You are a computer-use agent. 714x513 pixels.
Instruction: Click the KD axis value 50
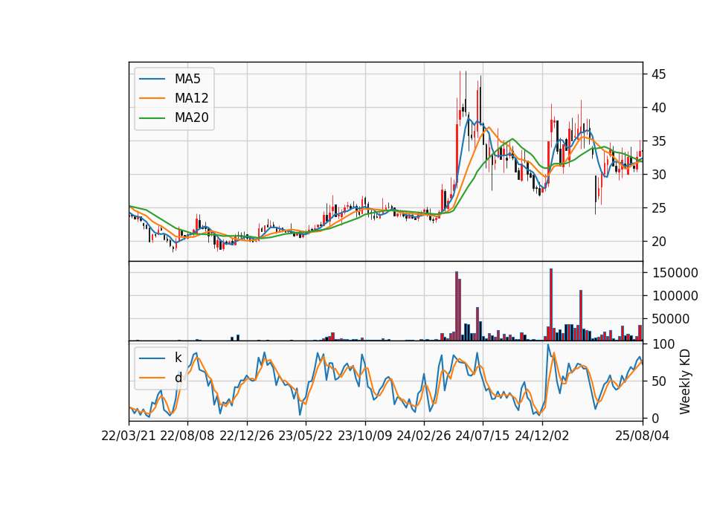pyautogui.click(x=659, y=381)
